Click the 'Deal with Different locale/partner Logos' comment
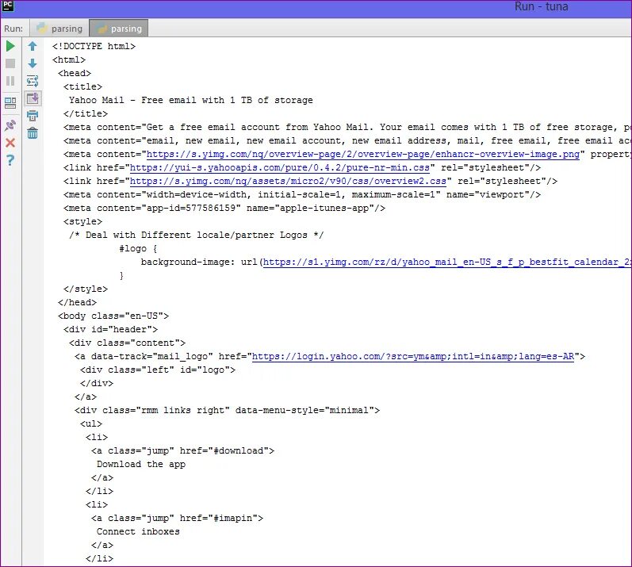Image resolution: width=632 pixels, height=567 pixels. coord(197,235)
